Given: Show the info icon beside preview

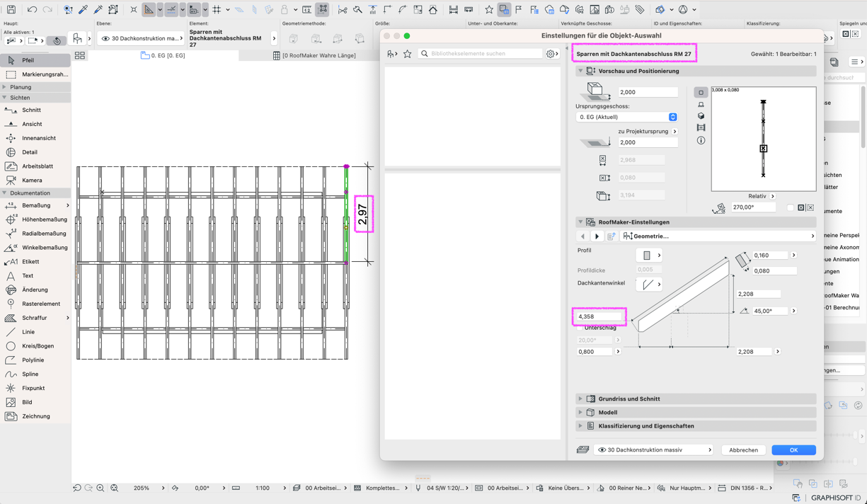Looking at the screenshot, I should click(701, 140).
